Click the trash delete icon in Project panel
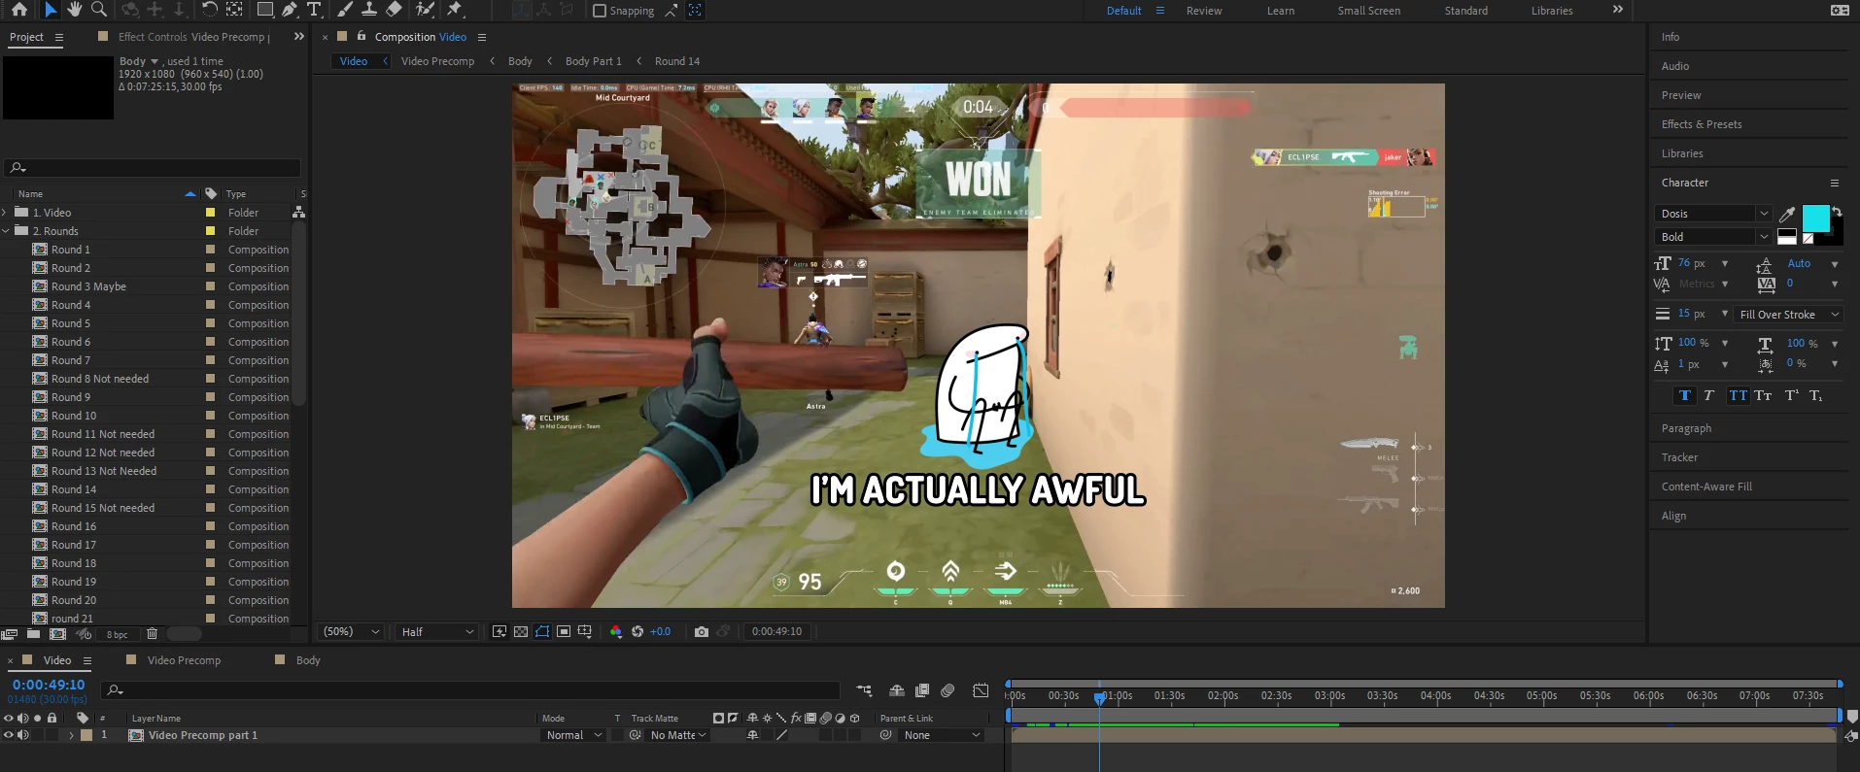This screenshot has height=772, width=1860. tap(152, 634)
